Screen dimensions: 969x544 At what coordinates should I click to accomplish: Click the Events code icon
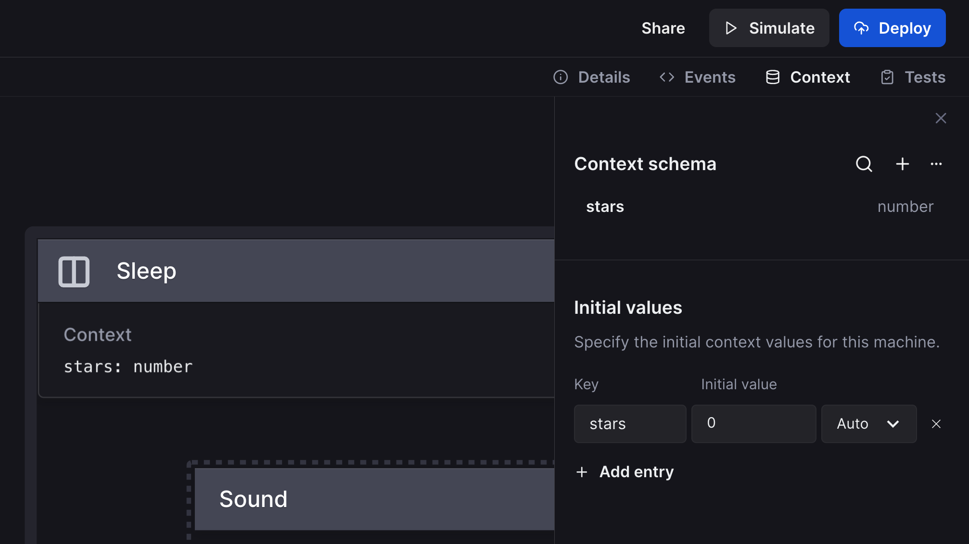(x=666, y=77)
